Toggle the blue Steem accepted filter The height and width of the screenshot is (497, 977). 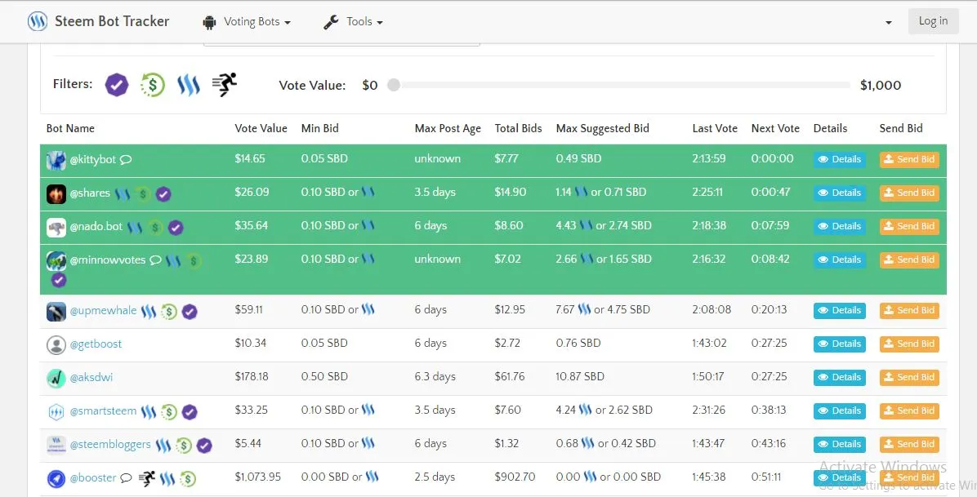188,85
